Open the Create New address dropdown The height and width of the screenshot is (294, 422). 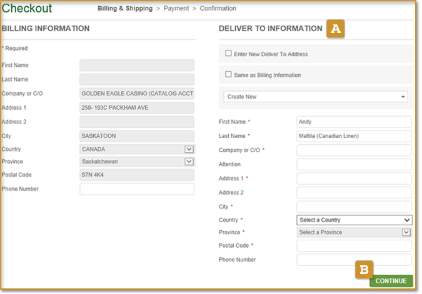coord(315,97)
